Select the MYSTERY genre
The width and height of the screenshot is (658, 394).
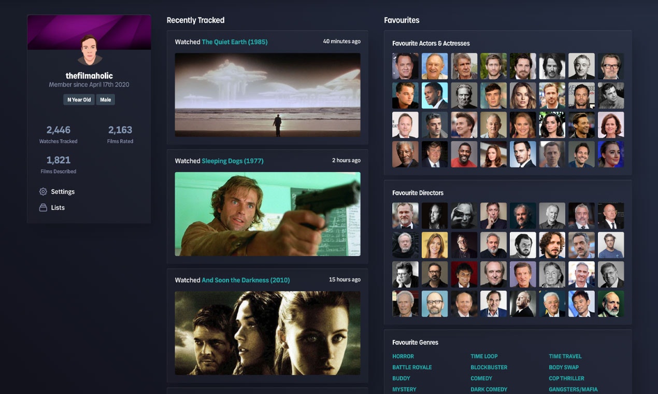pos(404,389)
